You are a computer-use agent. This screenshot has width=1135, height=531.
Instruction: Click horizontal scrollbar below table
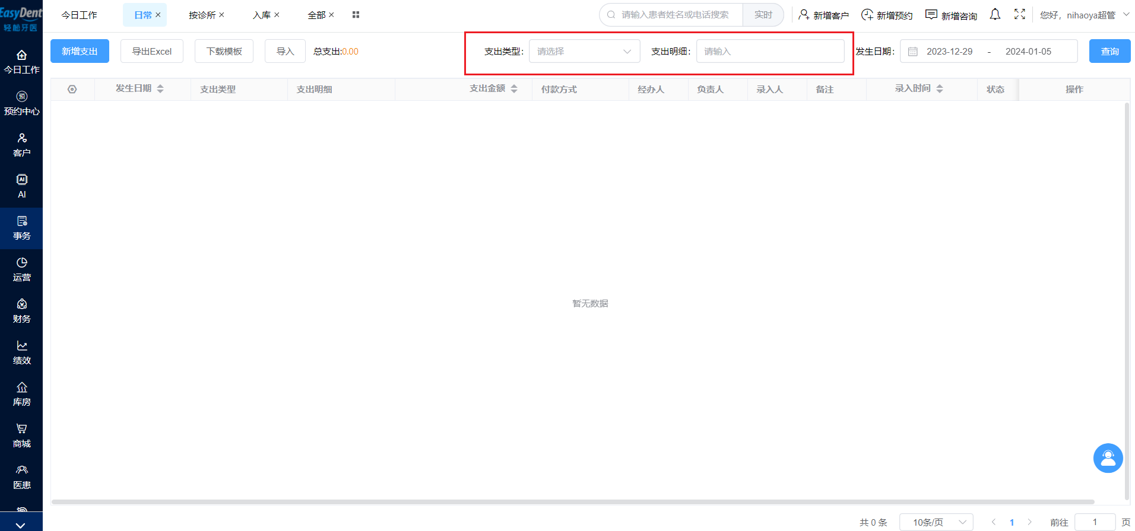[x=573, y=502]
